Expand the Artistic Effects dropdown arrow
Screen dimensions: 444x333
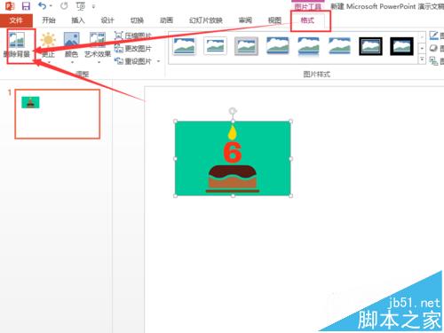click(x=99, y=62)
